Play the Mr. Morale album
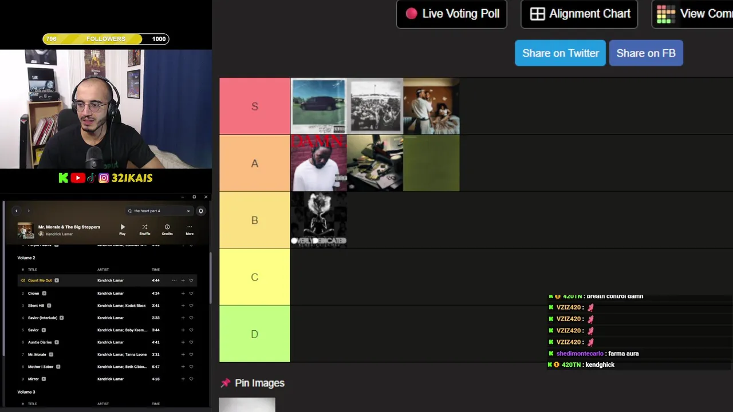The image size is (733, 412). tap(122, 229)
